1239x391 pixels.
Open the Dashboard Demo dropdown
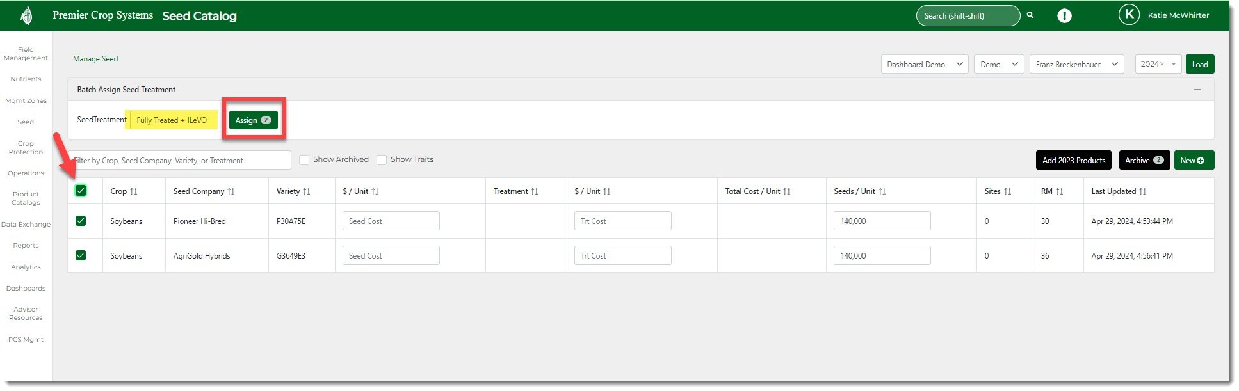924,65
